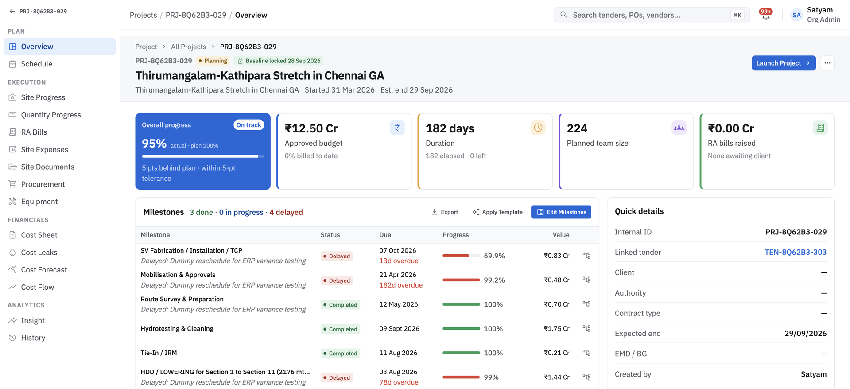Click the SV Fabrication progress bar at 69.9%
Image resolution: width=850 pixels, height=389 pixels.
click(461, 256)
